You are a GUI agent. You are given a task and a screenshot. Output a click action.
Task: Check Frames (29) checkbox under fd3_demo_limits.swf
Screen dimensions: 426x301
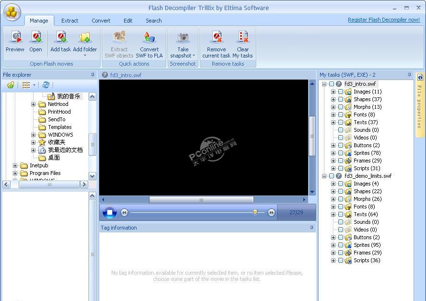[x=341, y=253]
